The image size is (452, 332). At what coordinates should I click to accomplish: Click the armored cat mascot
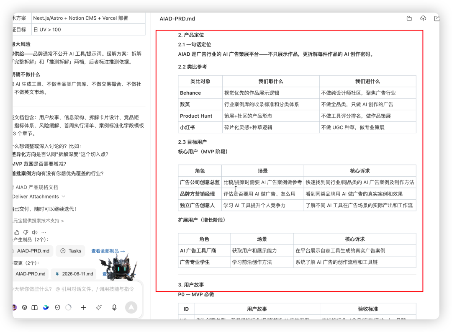tap(121, 268)
